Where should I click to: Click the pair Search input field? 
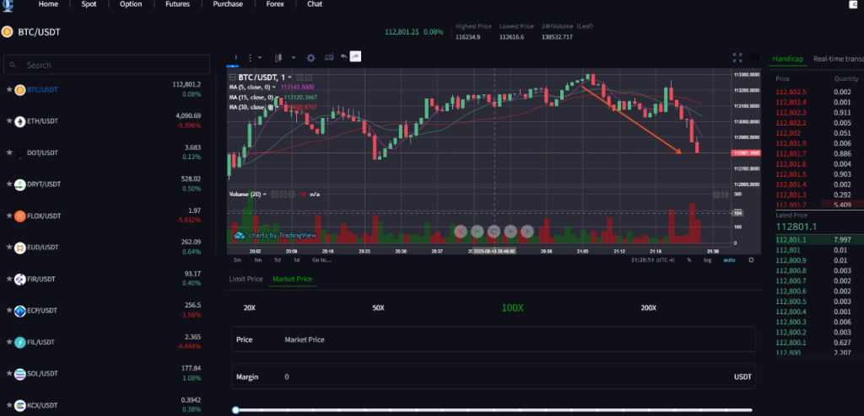105,65
